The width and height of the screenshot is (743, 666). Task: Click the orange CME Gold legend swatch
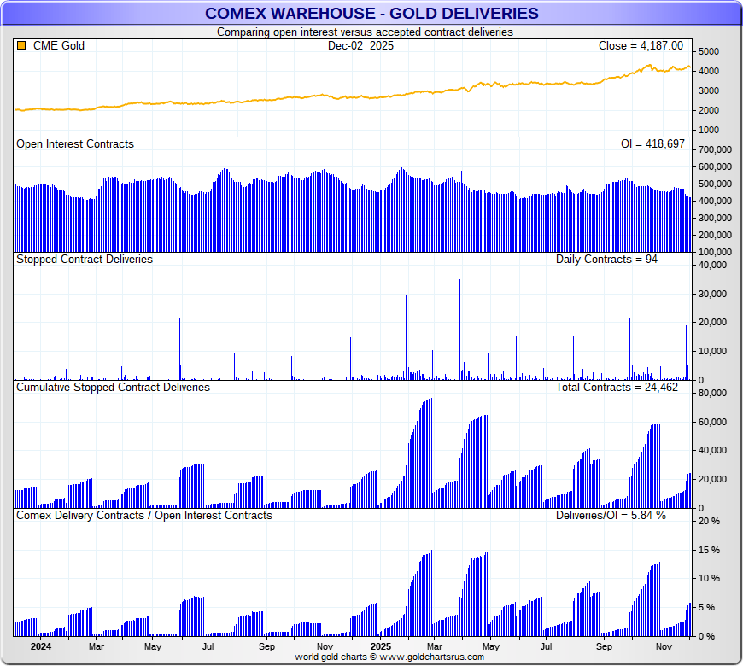(x=21, y=46)
